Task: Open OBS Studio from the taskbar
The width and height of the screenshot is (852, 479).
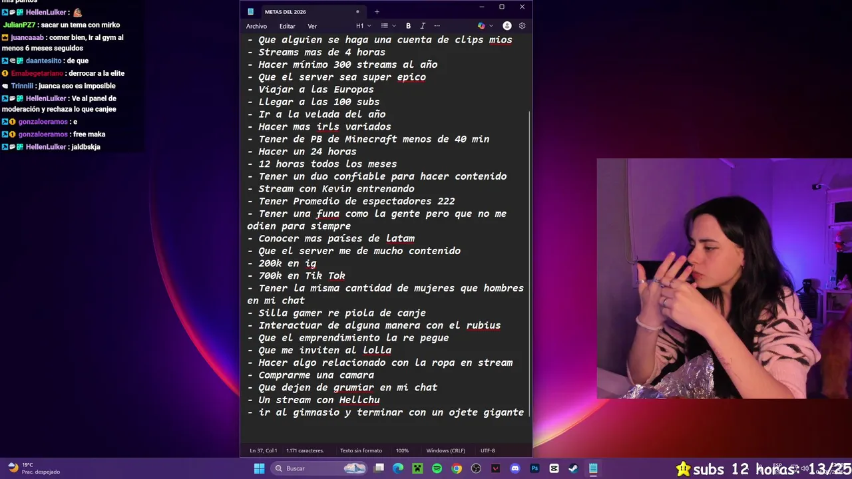Action: pos(476,468)
